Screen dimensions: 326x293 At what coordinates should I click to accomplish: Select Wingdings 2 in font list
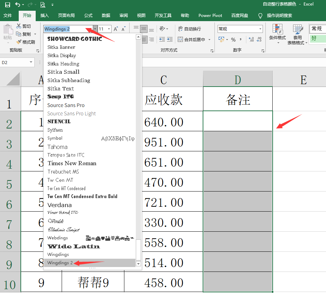click(90, 263)
